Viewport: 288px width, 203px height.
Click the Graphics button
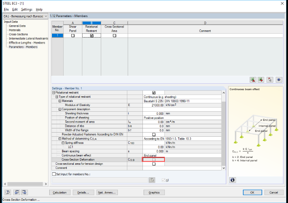pyautogui.click(x=154, y=192)
